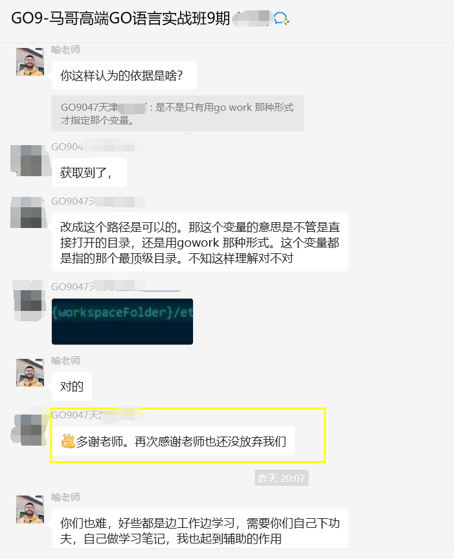Open teacher's avatar beside '你这样认为的依据是啥?'
This screenshot has height=559, width=454.
point(30,62)
